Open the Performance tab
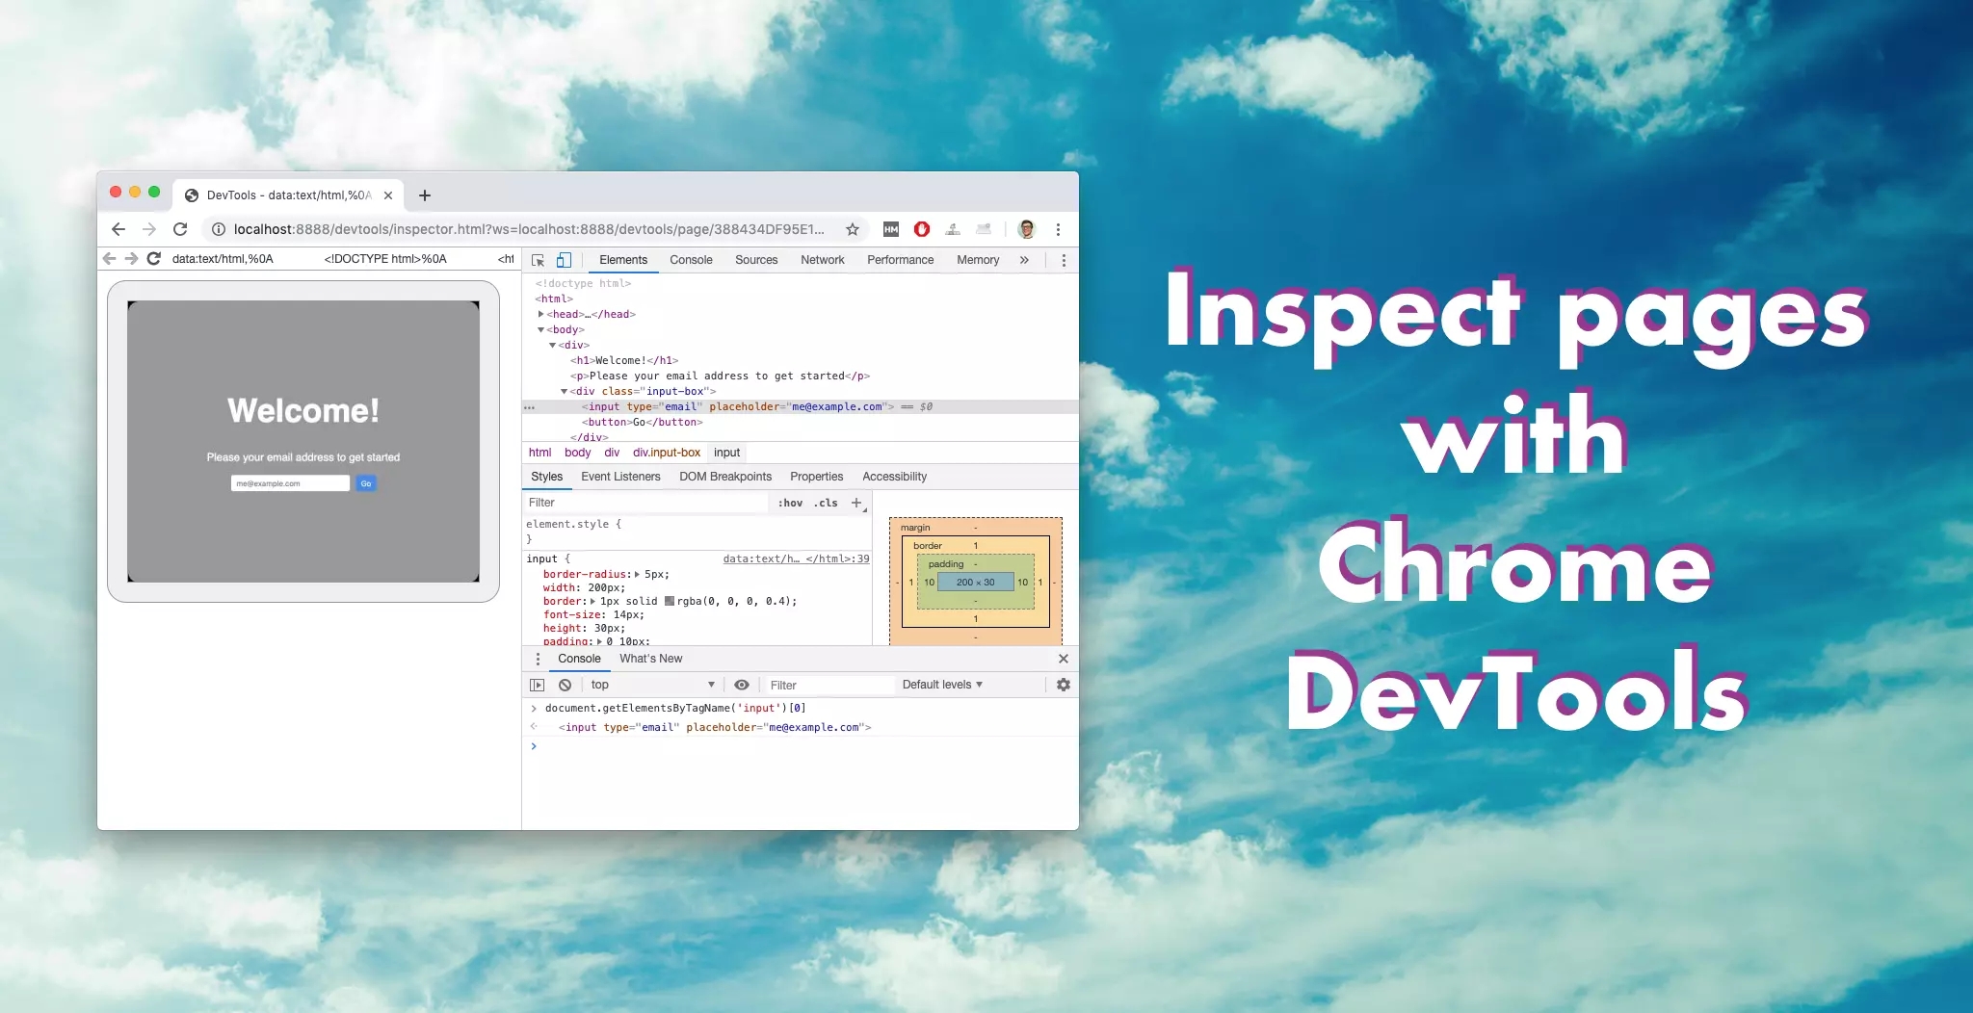Viewport: 1973px width, 1013px height. pos(900,260)
